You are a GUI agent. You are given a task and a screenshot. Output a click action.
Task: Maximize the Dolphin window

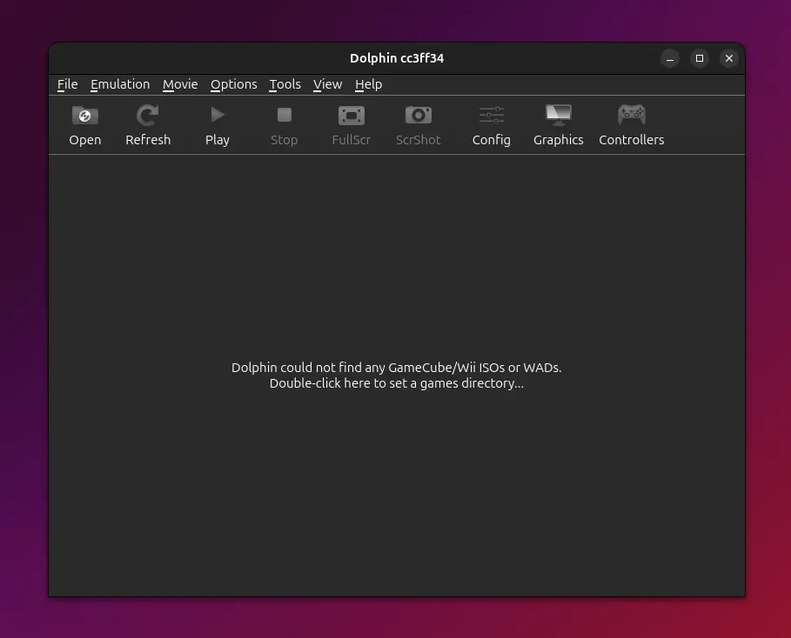point(700,58)
